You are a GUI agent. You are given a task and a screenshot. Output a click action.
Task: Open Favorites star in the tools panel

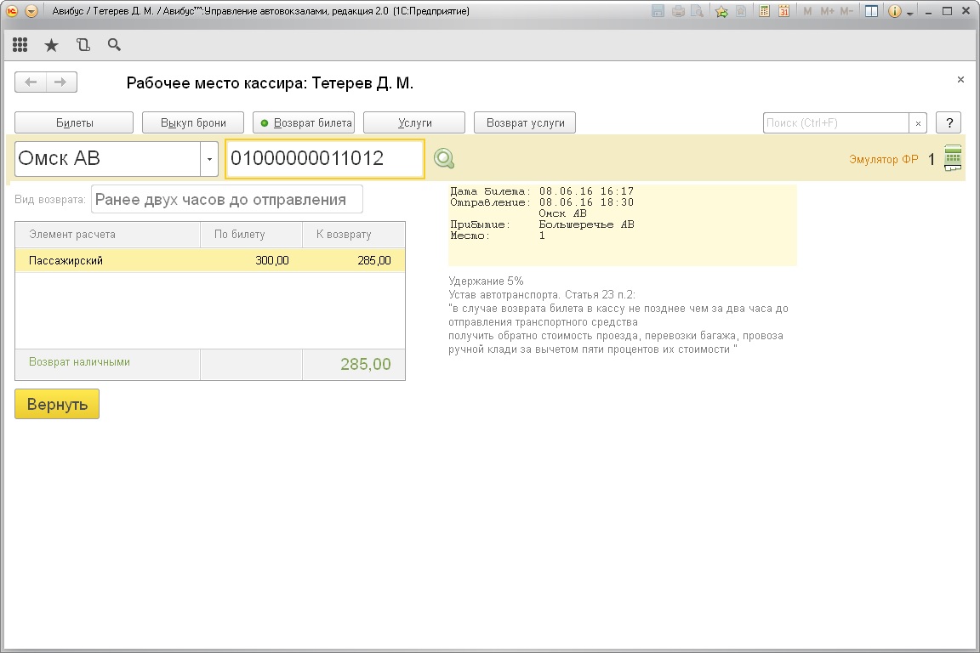click(51, 46)
